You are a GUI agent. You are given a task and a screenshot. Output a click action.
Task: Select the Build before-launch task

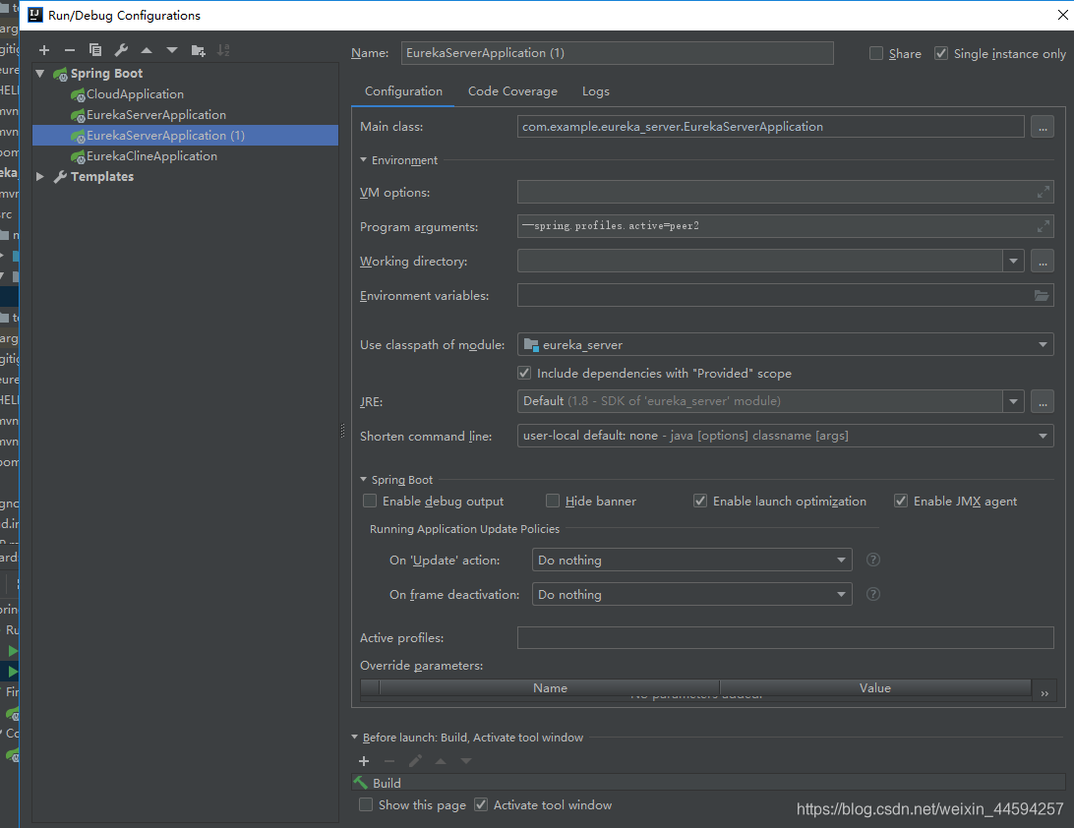(708, 783)
